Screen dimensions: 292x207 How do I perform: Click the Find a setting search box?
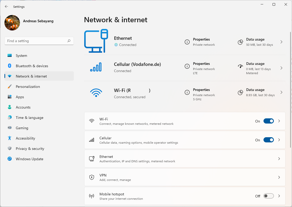(x=36, y=41)
